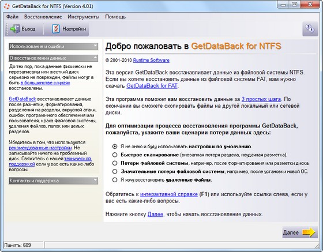Image resolution: width=323 pixels, height=252 pixels.
Task: Maximize the GetDataBack window
Action: click(x=295, y=5)
